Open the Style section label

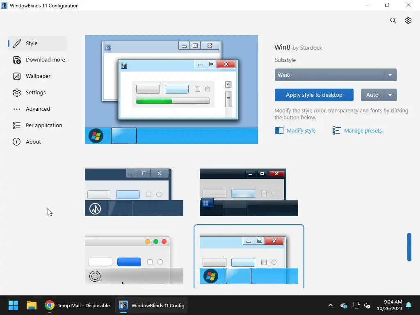click(32, 43)
